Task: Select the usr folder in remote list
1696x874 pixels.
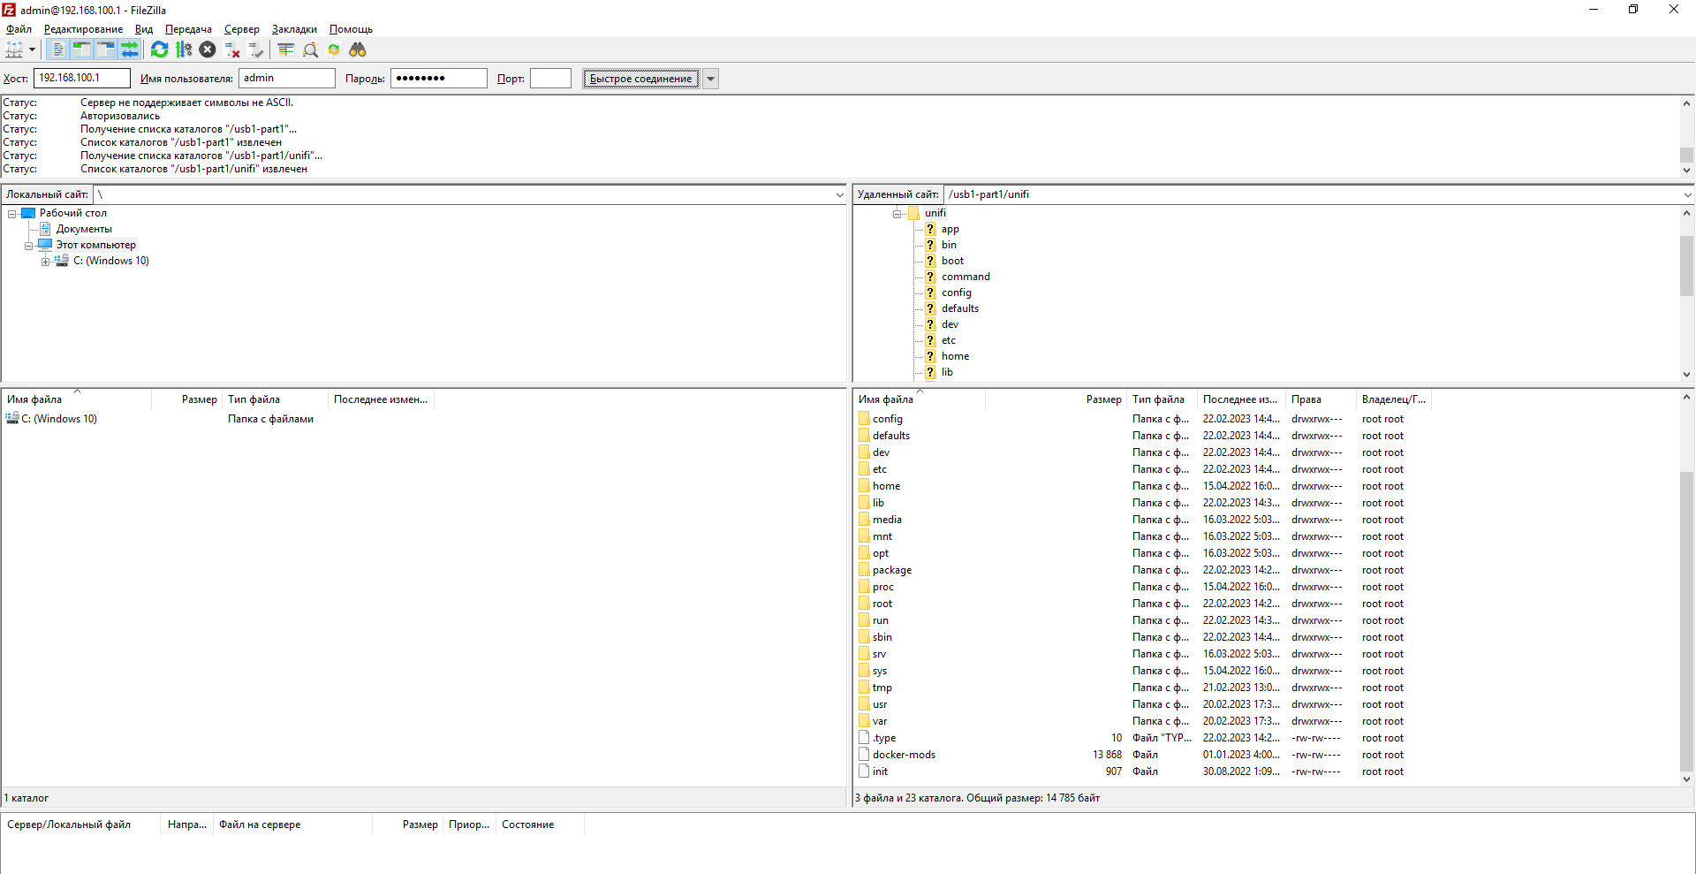Action: pos(880,704)
